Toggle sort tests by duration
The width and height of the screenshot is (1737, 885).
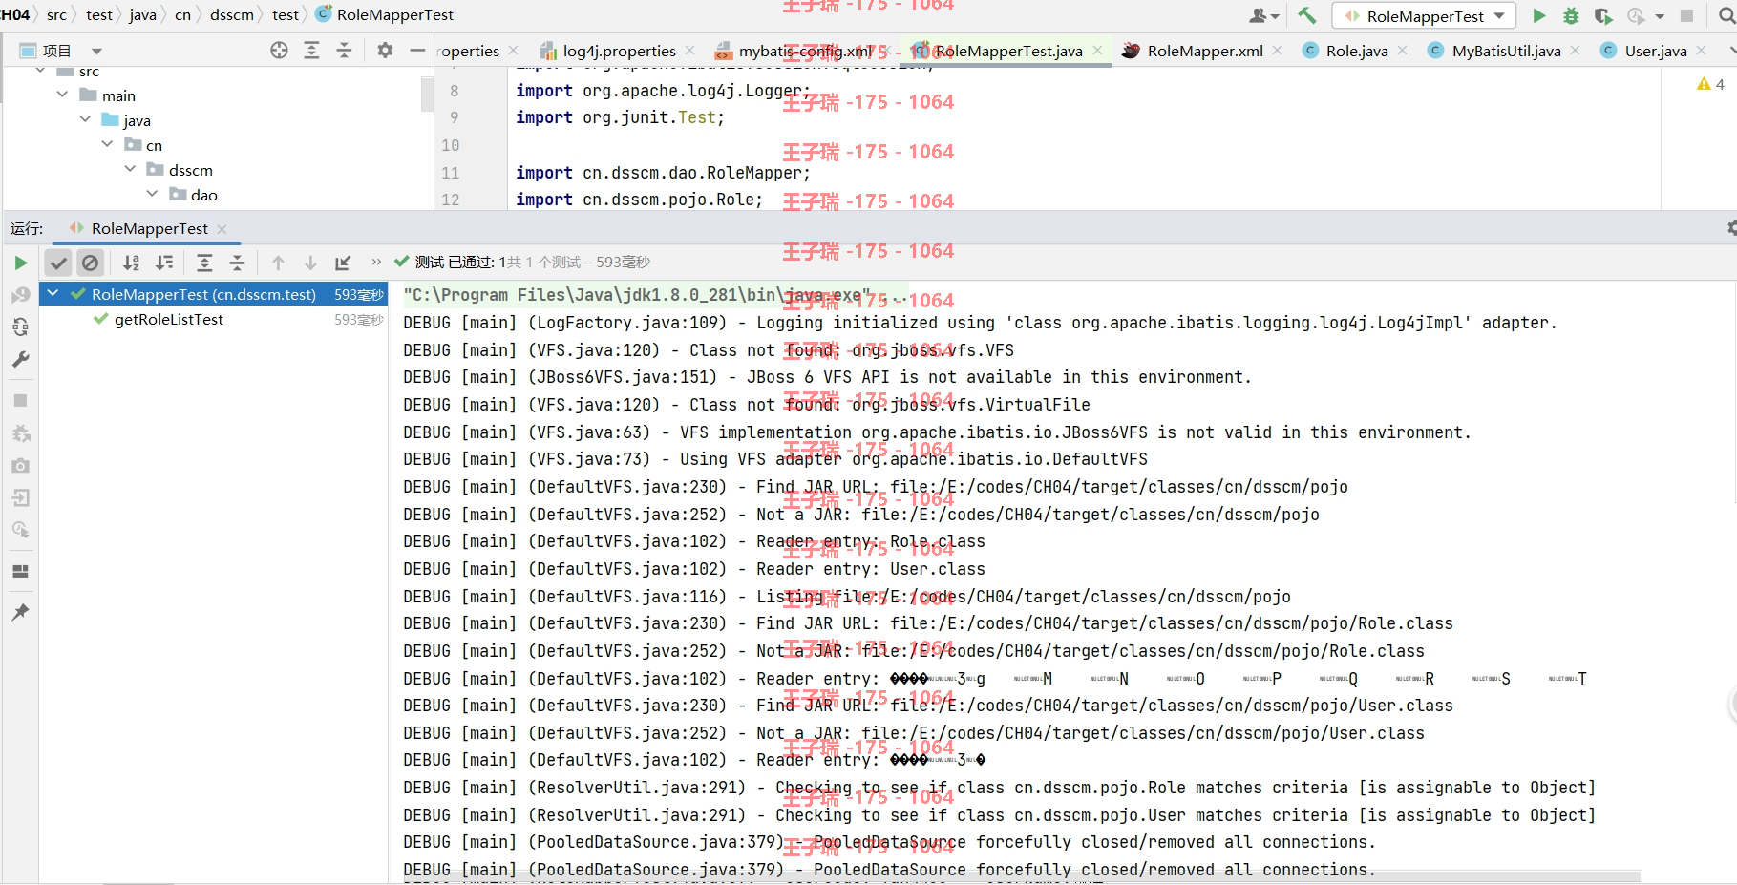(165, 263)
